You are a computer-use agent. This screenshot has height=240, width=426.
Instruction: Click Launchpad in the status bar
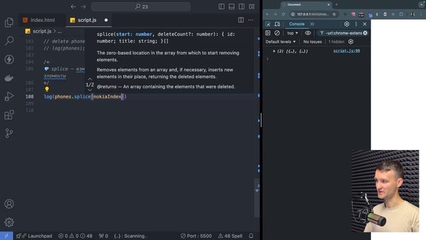[x=34, y=236]
